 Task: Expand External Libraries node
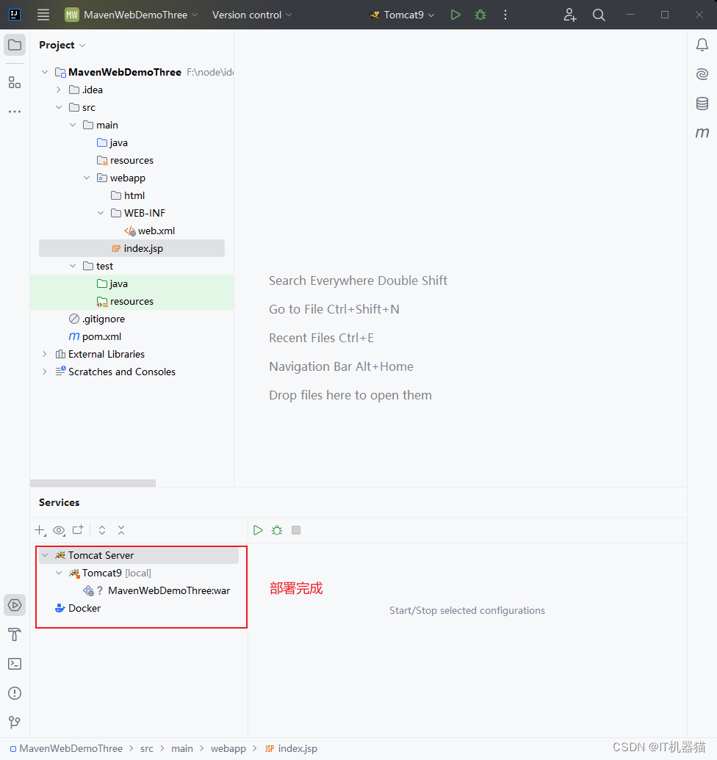(x=45, y=355)
